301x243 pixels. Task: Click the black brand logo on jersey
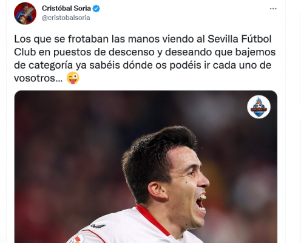click(98, 226)
